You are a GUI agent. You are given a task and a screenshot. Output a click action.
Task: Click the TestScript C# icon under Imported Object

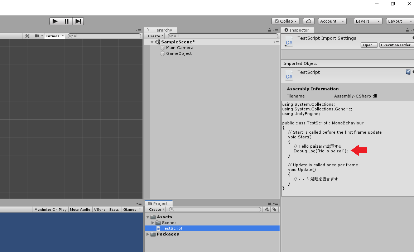point(289,76)
